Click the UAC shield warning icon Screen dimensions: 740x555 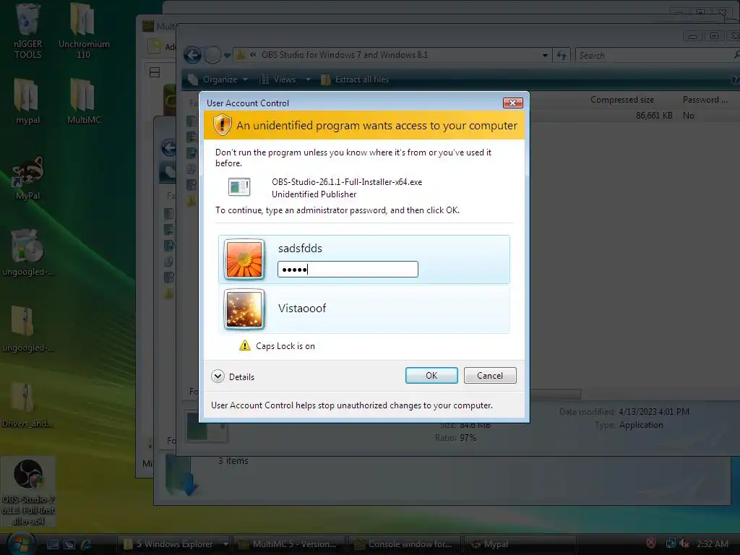click(222, 125)
